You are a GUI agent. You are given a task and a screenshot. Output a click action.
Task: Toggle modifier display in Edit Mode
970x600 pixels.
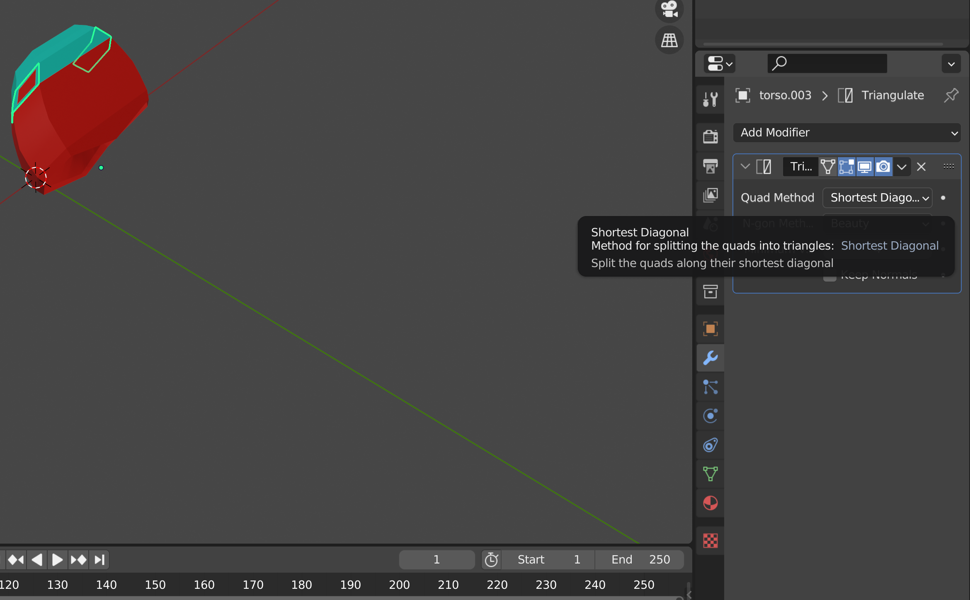point(846,167)
